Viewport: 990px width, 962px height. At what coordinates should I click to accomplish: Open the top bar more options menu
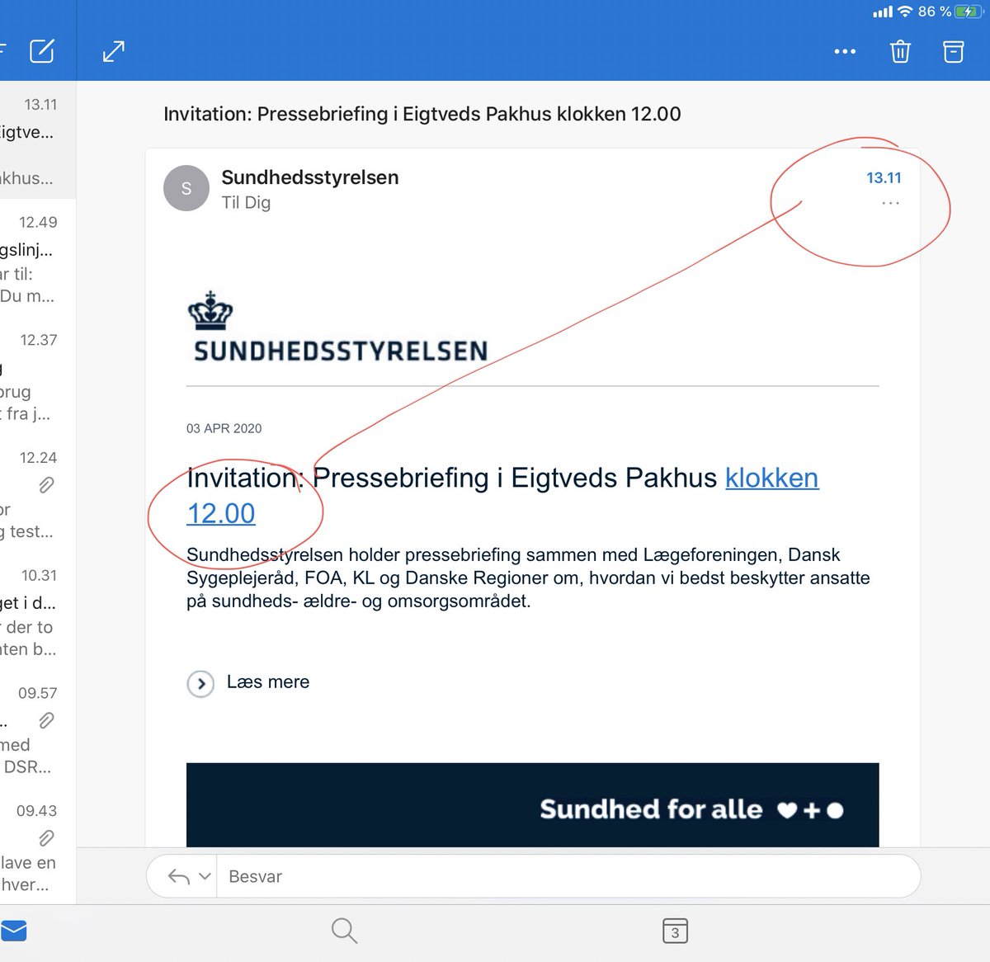845,51
